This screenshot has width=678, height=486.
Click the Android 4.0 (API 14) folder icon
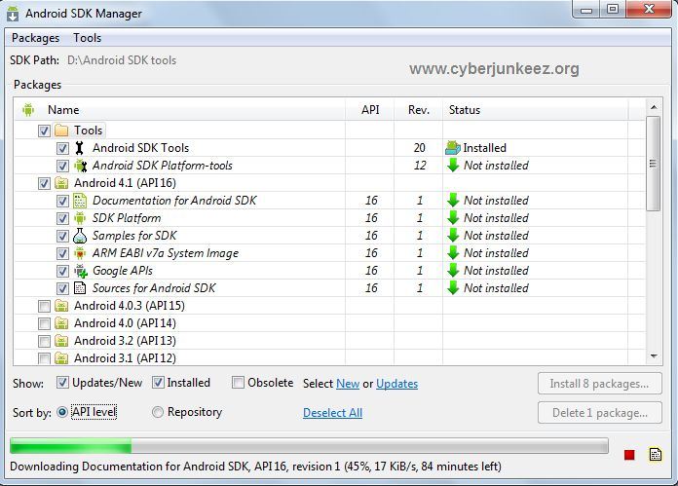(61, 323)
